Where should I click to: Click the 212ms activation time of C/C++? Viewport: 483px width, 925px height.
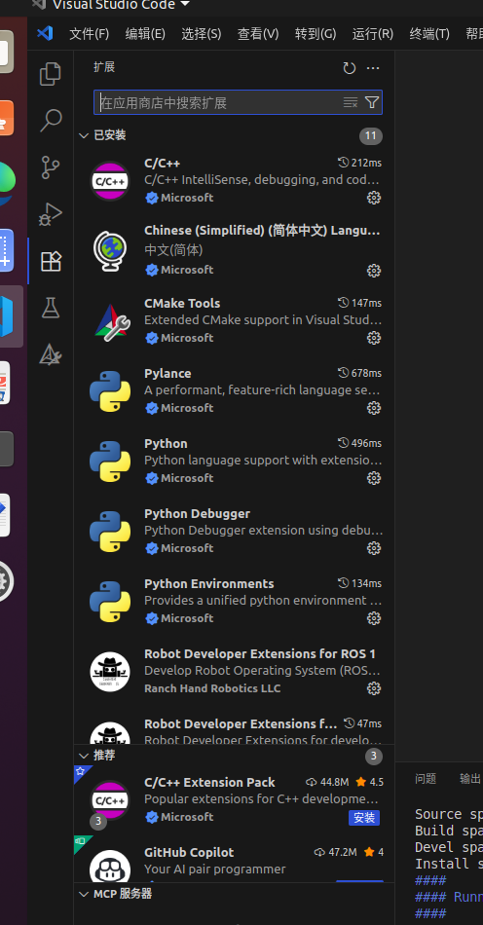point(359,163)
